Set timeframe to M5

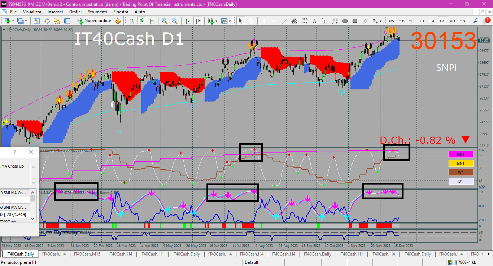point(392,21)
